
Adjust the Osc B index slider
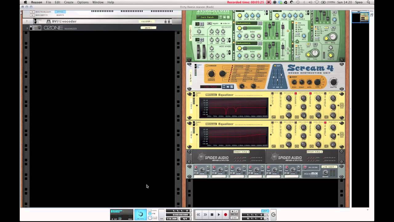pyautogui.click(x=252, y=48)
